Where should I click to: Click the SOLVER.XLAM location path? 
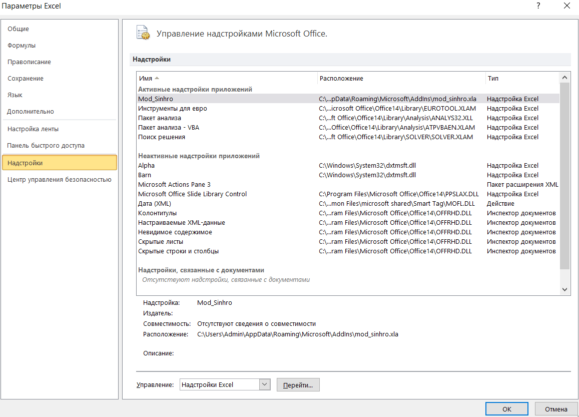(396, 137)
